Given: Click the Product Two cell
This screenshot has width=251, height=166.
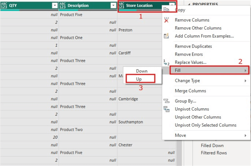Looking at the screenshot, I should pyautogui.click(x=88, y=130).
